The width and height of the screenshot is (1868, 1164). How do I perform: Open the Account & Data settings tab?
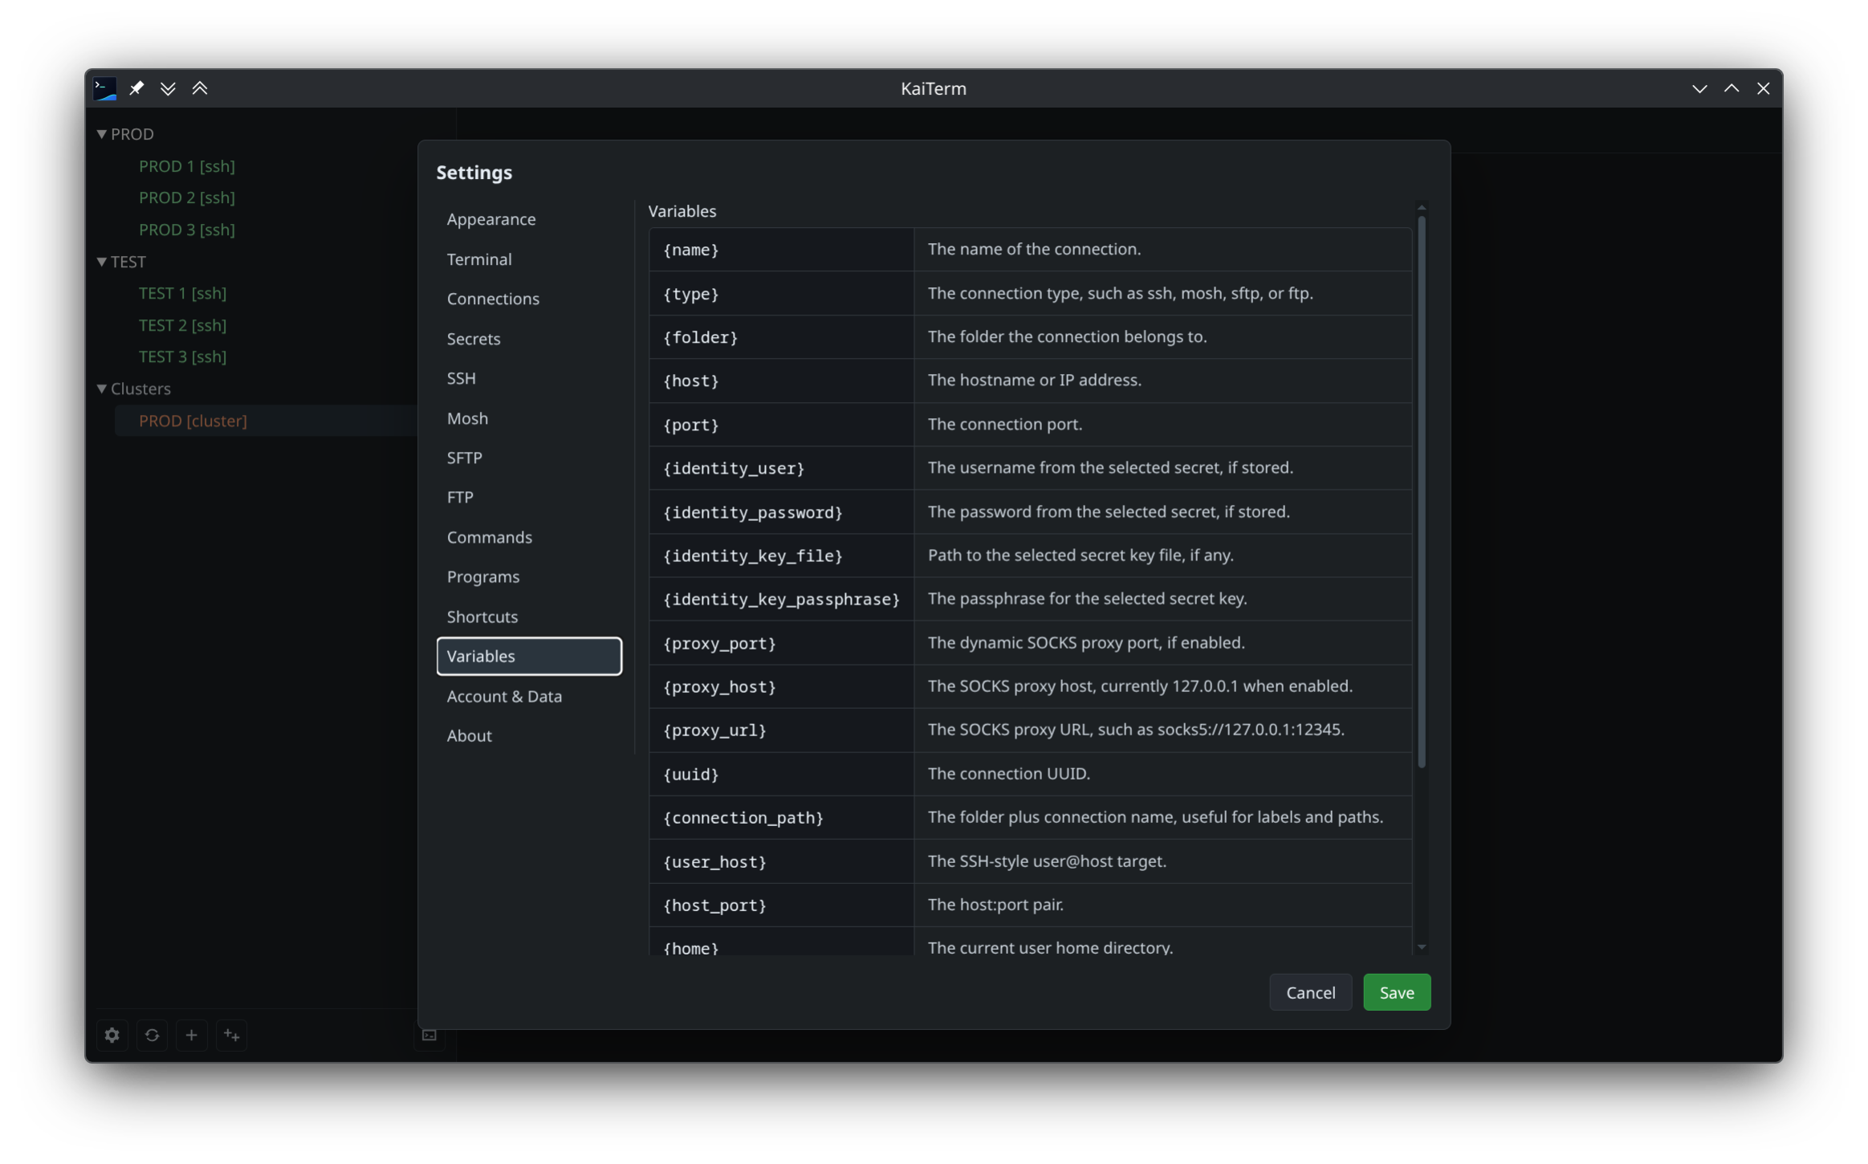click(529, 696)
